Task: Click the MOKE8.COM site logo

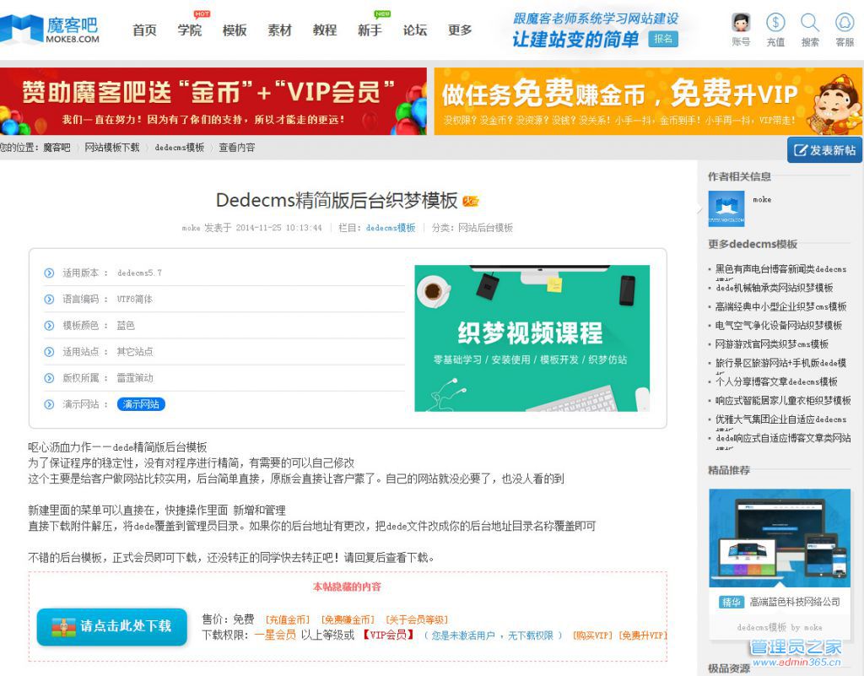Action: pos(50,29)
